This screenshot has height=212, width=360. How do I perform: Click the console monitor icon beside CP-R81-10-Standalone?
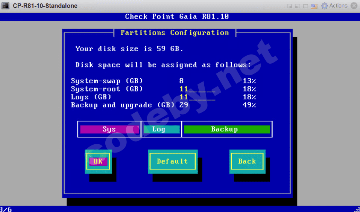pos(6,6)
